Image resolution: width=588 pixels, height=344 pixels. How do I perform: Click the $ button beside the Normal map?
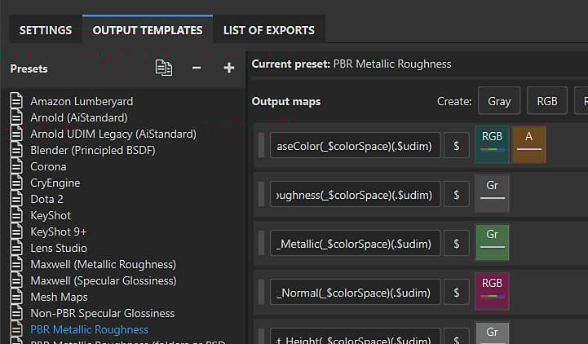coord(457,291)
